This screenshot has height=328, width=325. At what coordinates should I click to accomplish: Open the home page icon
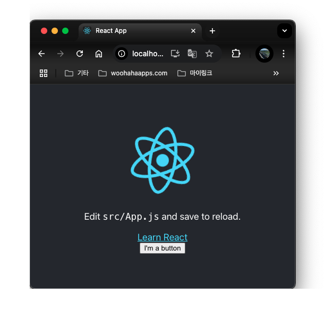coord(99,54)
